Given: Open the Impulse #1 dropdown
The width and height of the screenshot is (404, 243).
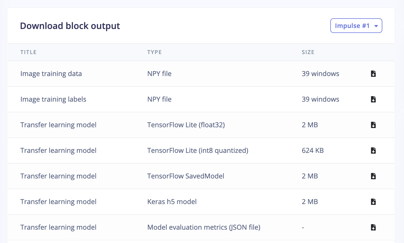Looking at the screenshot, I should tap(356, 26).
